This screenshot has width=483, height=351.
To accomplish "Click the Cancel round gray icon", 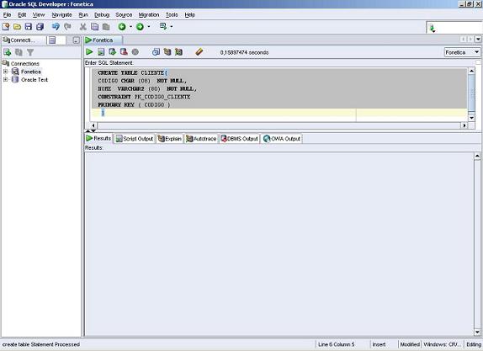I will click(135, 52).
